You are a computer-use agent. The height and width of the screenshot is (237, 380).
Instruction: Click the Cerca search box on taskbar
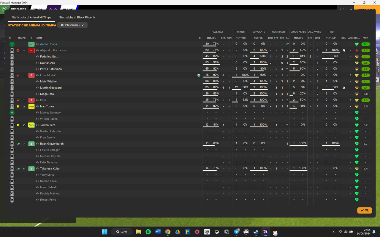[x=122, y=232]
